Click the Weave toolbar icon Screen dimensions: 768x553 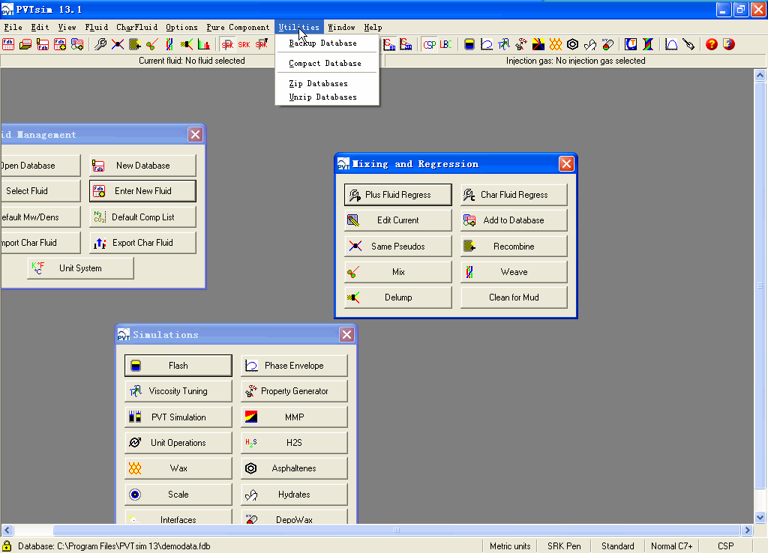pos(169,44)
